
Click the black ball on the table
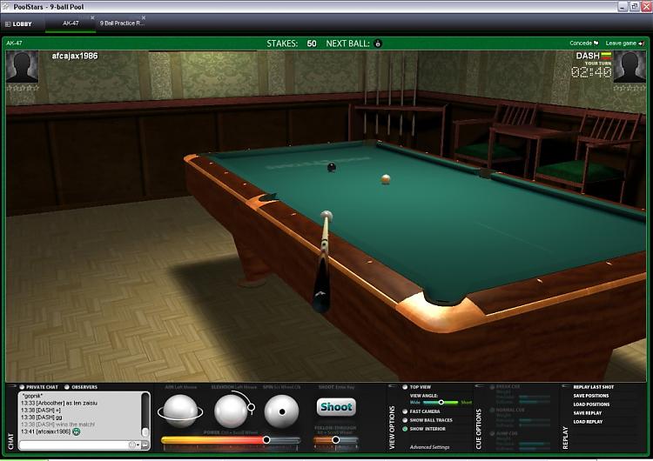click(x=332, y=167)
